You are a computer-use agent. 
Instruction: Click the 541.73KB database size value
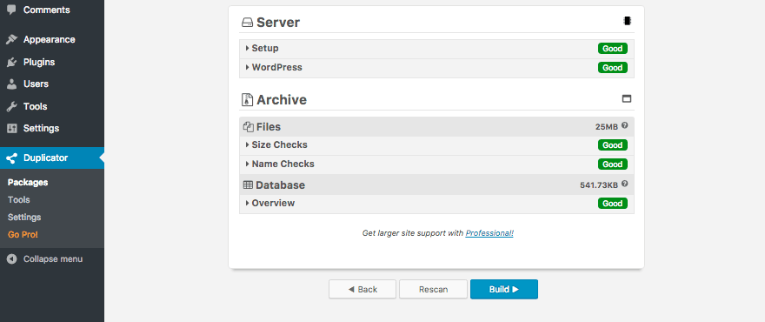coord(599,185)
